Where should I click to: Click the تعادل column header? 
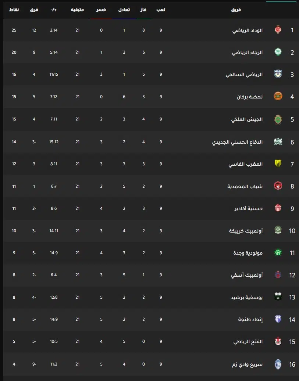click(x=124, y=10)
